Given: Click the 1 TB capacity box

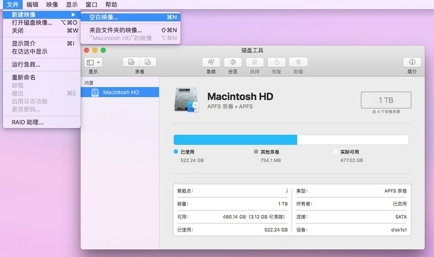Looking at the screenshot, I should [x=386, y=100].
